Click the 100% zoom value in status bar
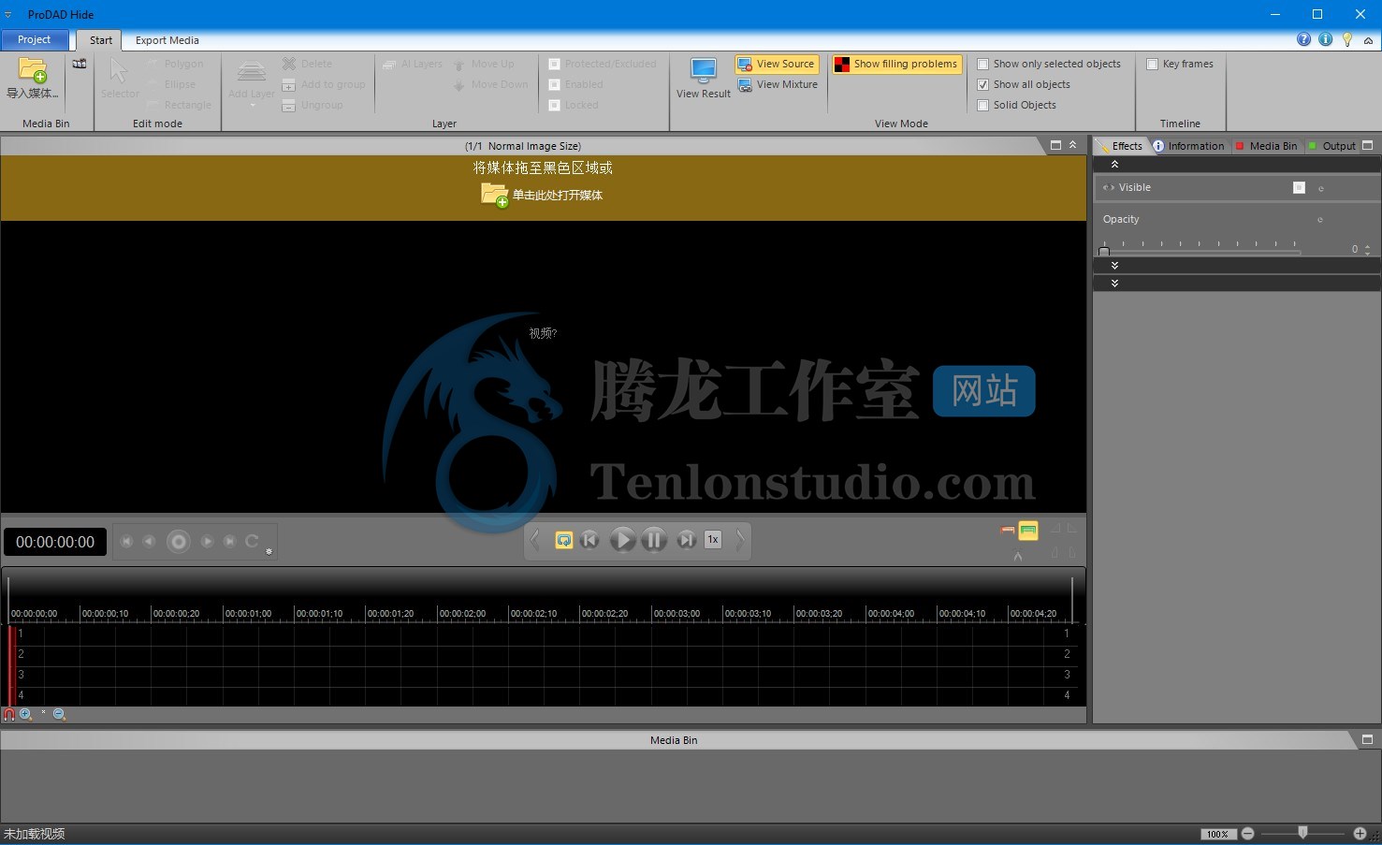This screenshot has width=1382, height=845. [1217, 834]
